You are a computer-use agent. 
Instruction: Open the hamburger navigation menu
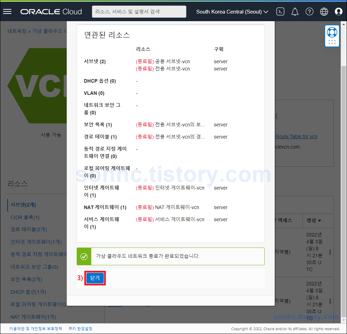pyautogui.click(x=7, y=11)
